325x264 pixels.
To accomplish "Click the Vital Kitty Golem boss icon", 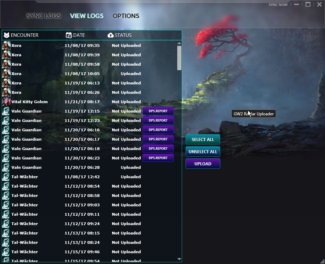I will click(6, 102).
